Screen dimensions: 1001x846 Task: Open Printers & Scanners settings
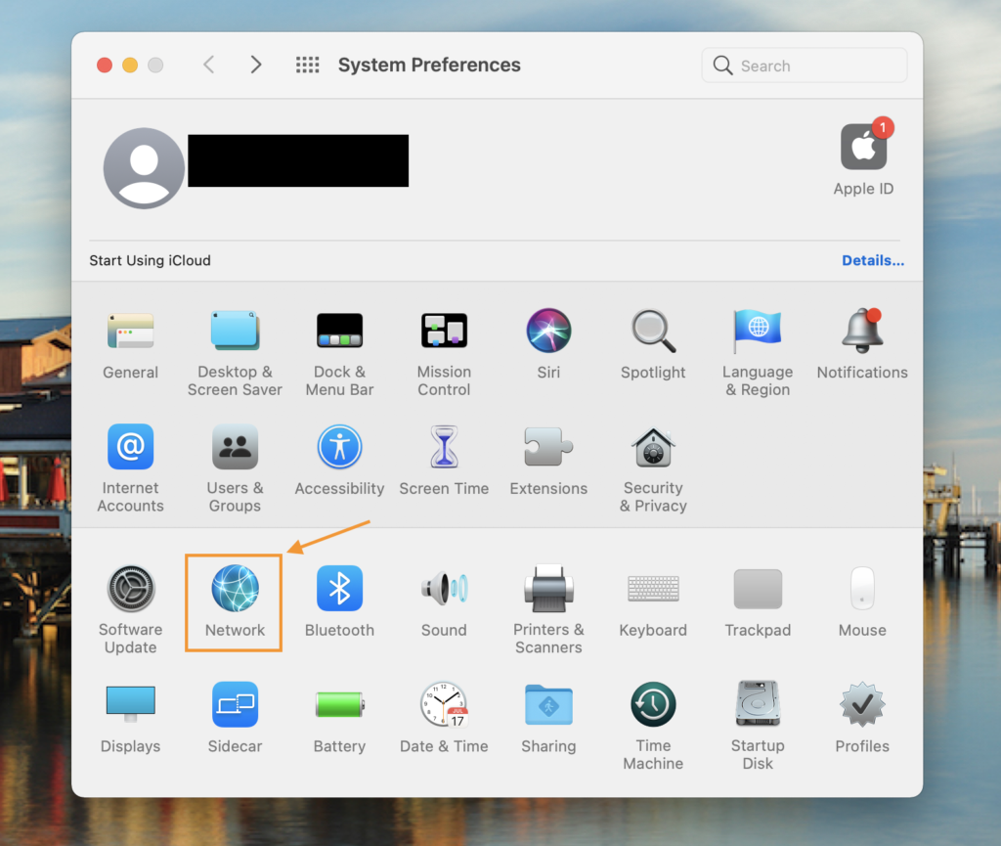pos(548,590)
